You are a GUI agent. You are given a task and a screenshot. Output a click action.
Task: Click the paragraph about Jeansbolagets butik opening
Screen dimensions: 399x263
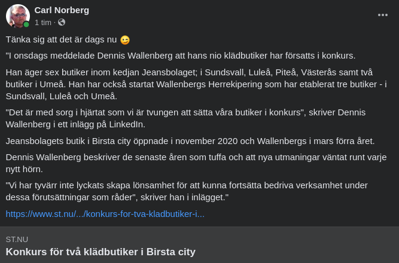190,141
